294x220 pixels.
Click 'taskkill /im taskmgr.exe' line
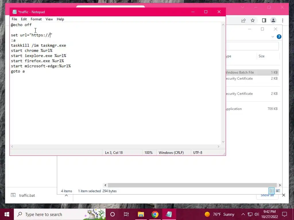(x=38, y=45)
